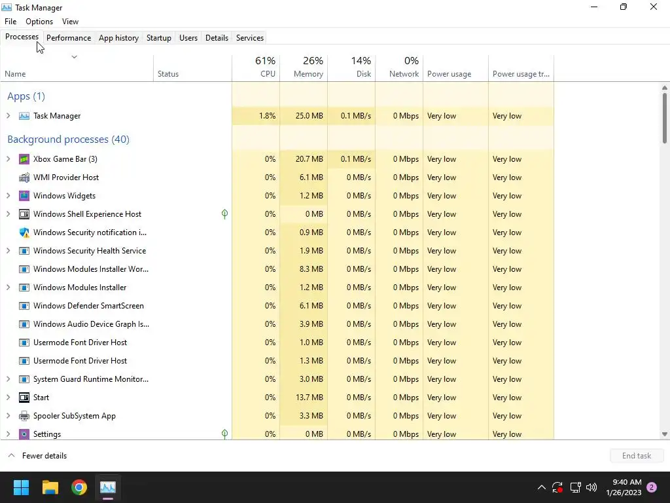The image size is (670, 503).
Task: Click the vertical scrollbar thumb
Action: 665,118
